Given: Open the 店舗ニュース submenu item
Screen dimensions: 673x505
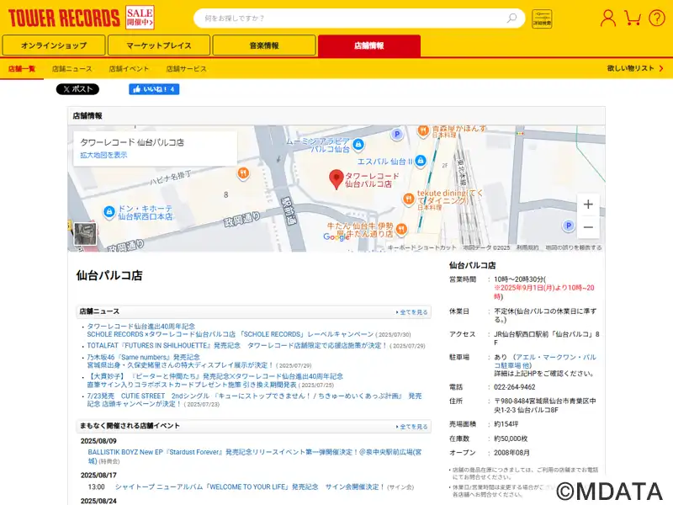Looking at the screenshot, I should [x=72, y=69].
